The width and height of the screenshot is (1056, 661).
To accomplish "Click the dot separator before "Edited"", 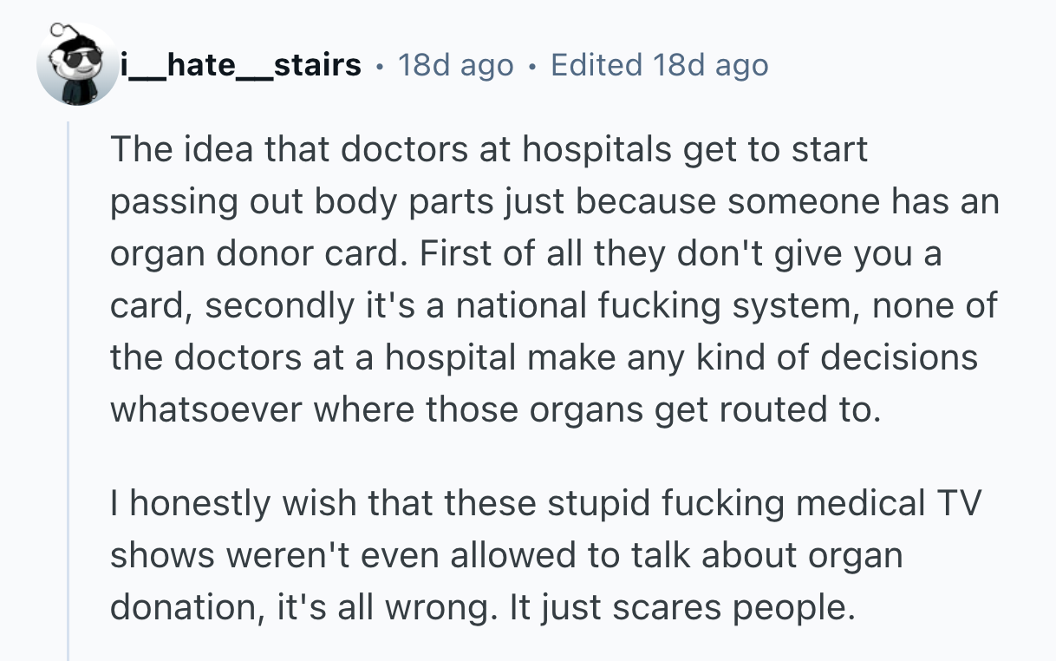I will point(532,66).
